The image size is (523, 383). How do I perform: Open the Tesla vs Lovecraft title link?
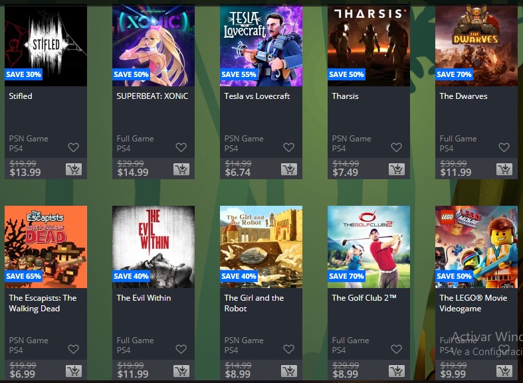click(x=257, y=96)
